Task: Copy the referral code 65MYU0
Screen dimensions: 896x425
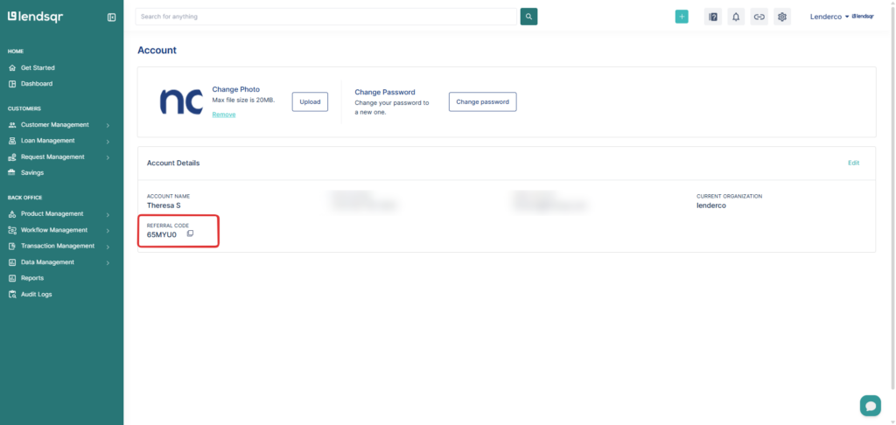Action: (190, 233)
